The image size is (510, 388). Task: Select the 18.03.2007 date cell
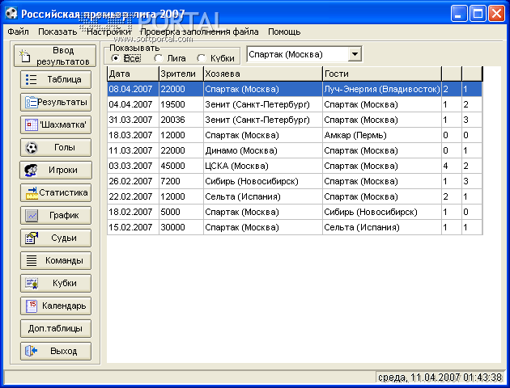pyautogui.click(x=133, y=135)
